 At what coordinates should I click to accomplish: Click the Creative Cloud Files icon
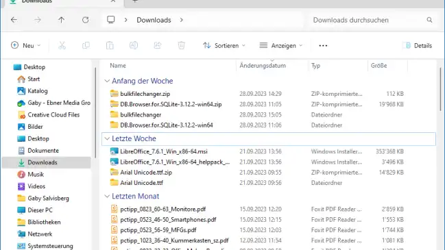point(21,115)
